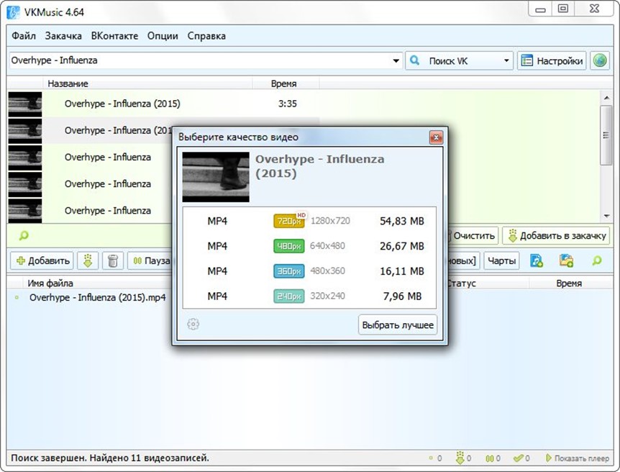Click Показать плеер in status bar
This screenshot has height=472, width=620.
tap(578, 458)
